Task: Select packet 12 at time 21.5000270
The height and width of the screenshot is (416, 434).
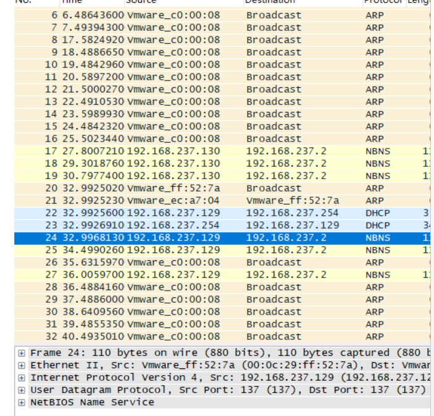Action: [x=222, y=89]
